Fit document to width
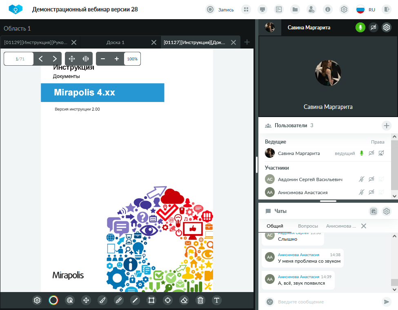The width and height of the screenshot is (398, 310). 86,59
